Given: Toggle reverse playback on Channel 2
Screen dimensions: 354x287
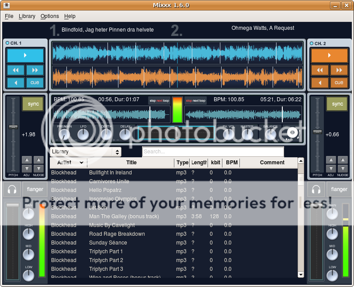Looking at the screenshot, I should pyautogui.click(x=319, y=83).
